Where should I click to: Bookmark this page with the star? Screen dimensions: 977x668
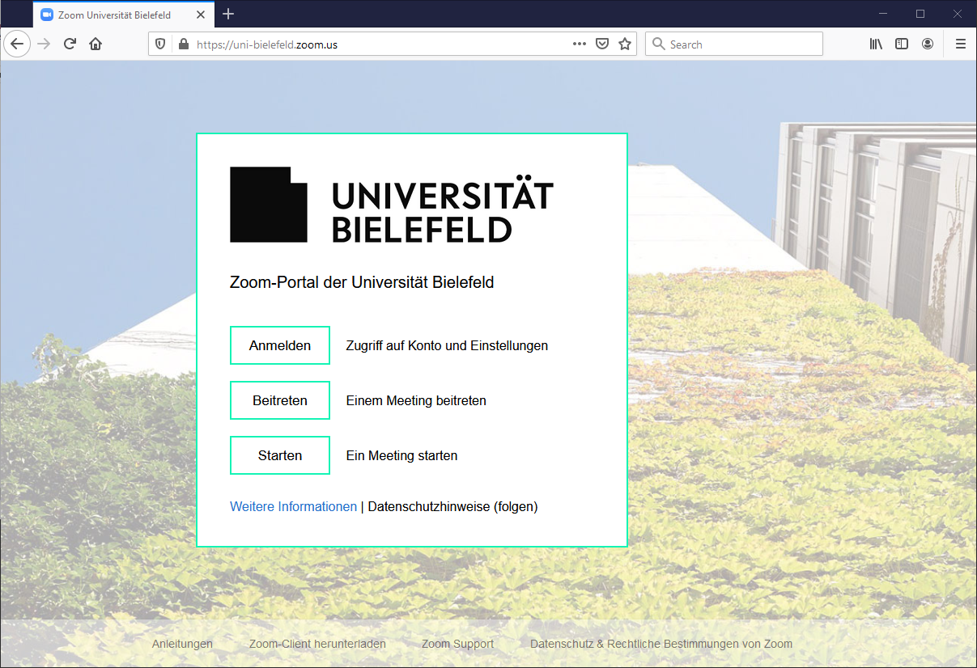click(625, 44)
